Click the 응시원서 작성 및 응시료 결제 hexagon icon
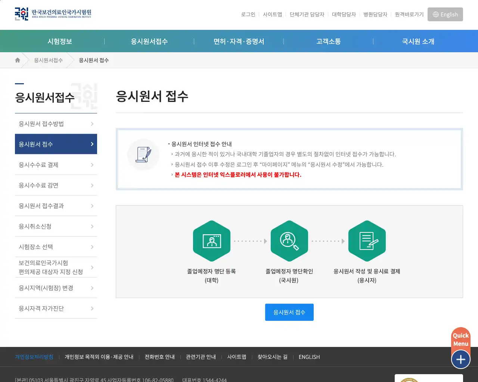 [367, 241]
